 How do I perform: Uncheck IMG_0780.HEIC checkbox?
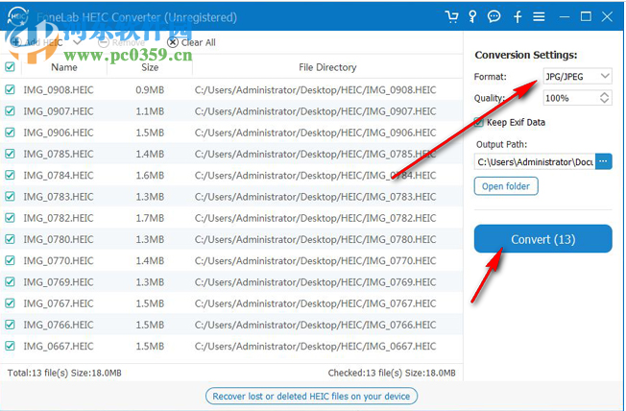10,239
